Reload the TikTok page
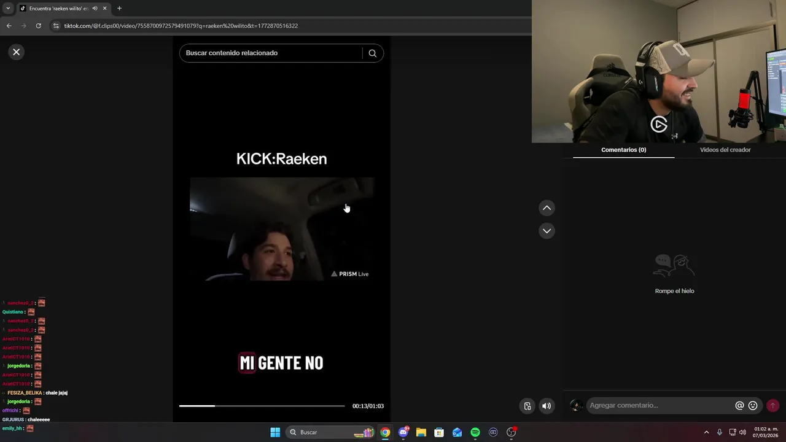Image resolution: width=786 pixels, height=442 pixels. point(38,26)
